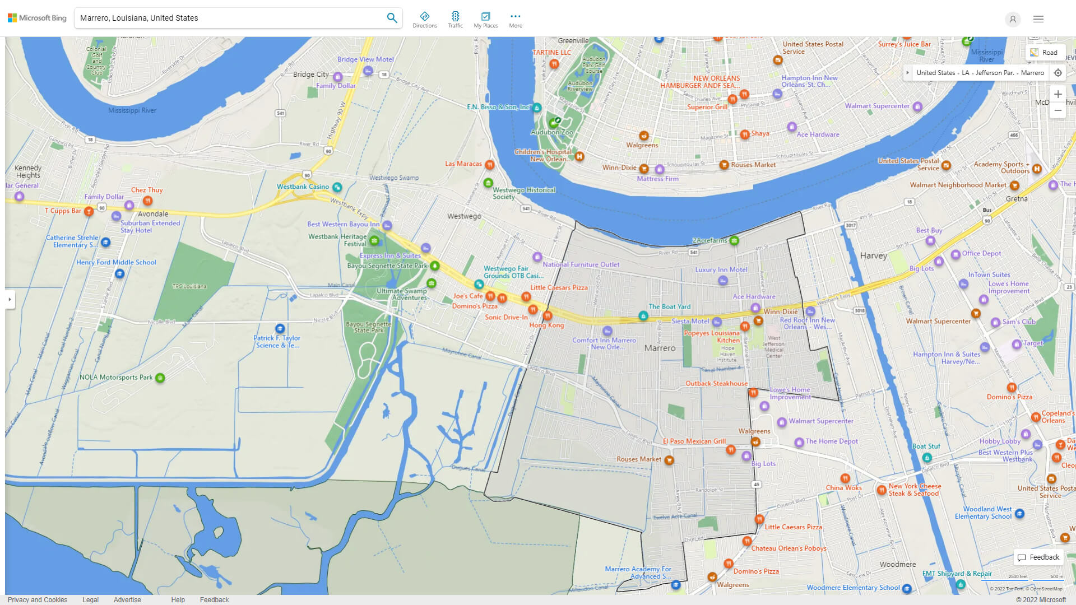Zoom in with the plus button

[x=1058, y=94]
